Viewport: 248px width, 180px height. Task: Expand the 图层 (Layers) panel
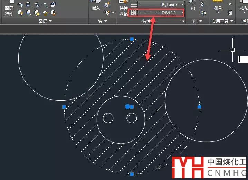[45, 21]
